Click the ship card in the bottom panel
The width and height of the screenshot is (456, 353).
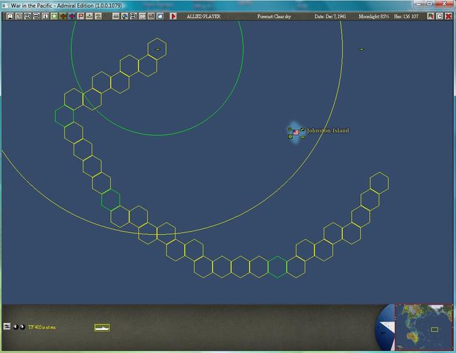(x=102, y=328)
